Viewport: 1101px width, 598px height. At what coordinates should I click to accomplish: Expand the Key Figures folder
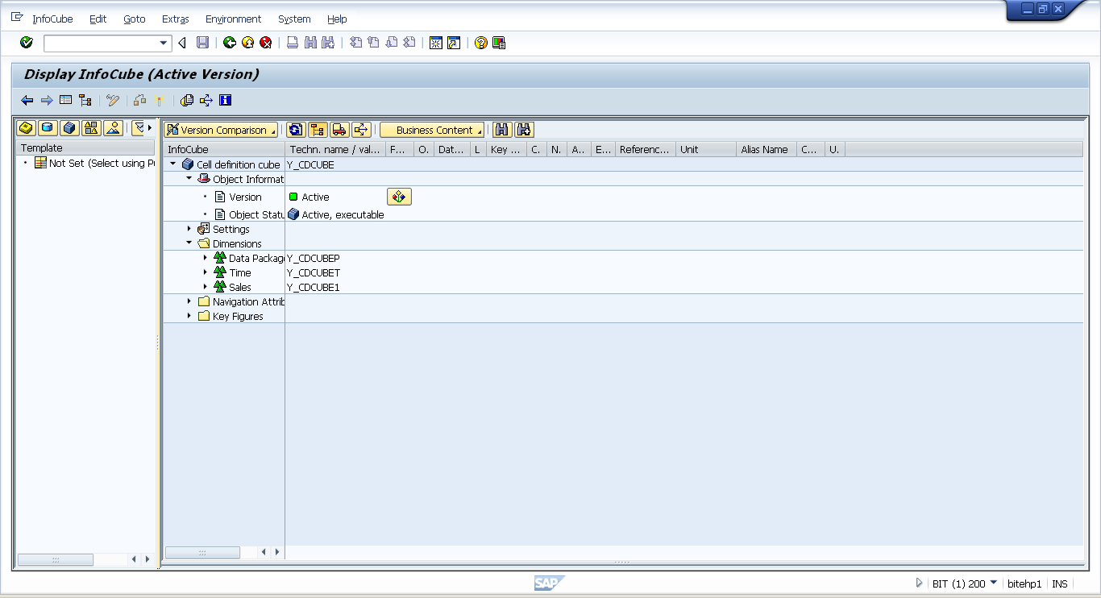[189, 316]
